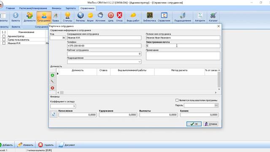
Task: Add a position with green plus icon
Action: 52,75
